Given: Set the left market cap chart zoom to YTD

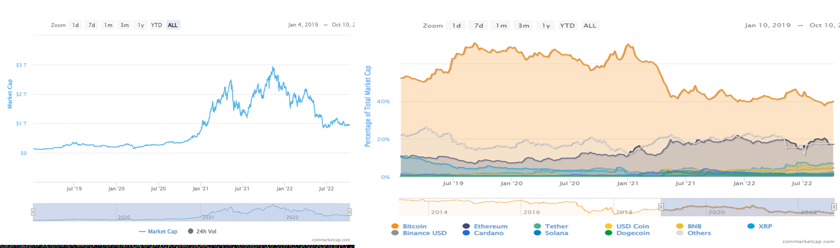Looking at the screenshot, I should (156, 25).
